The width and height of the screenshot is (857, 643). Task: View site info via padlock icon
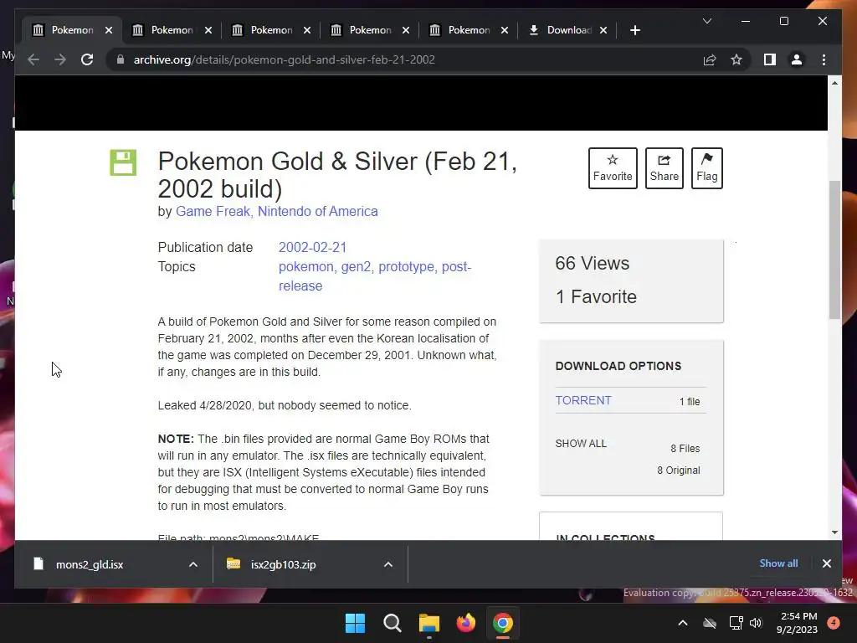coord(121,59)
